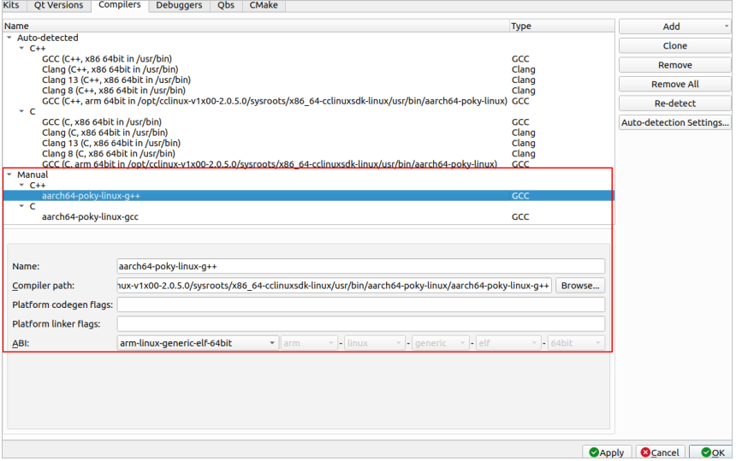The width and height of the screenshot is (736, 461).
Task: Click the Add compiler dropdown button
Action: (x=674, y=27)
